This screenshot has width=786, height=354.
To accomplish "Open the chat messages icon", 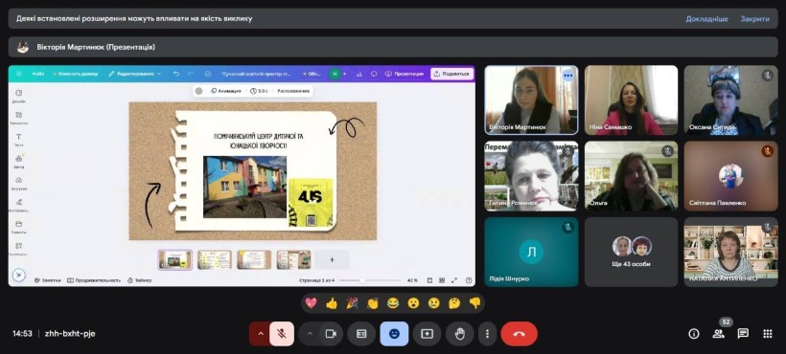I will (743, 334).
